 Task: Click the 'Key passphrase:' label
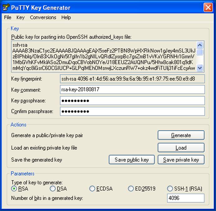28,101
